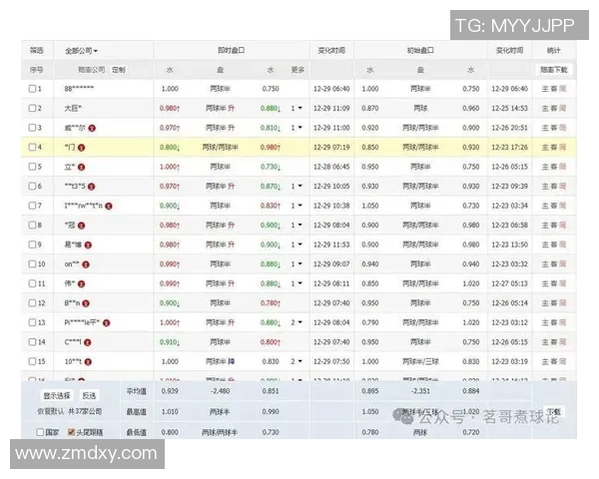
Task: Click the 反选 button
Action: [90, 396]
